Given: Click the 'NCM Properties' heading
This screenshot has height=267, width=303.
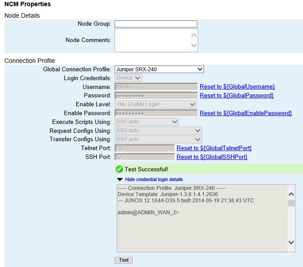Looking at the screenshot, I should (27, 4).
